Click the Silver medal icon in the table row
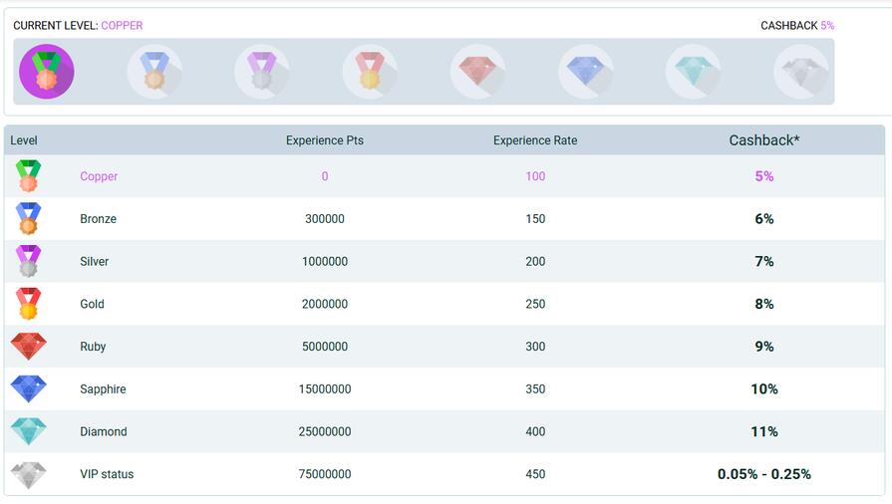Image resolution: width=892 pixels, height=504 pixels. point(28,261)
